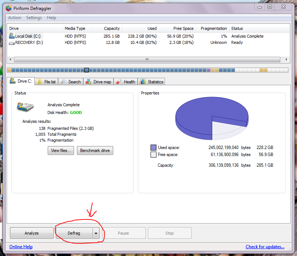This screenshot has width=297, height=256.
Task: Select the highlighted block in drive map strip
Action: click(87, 70)
